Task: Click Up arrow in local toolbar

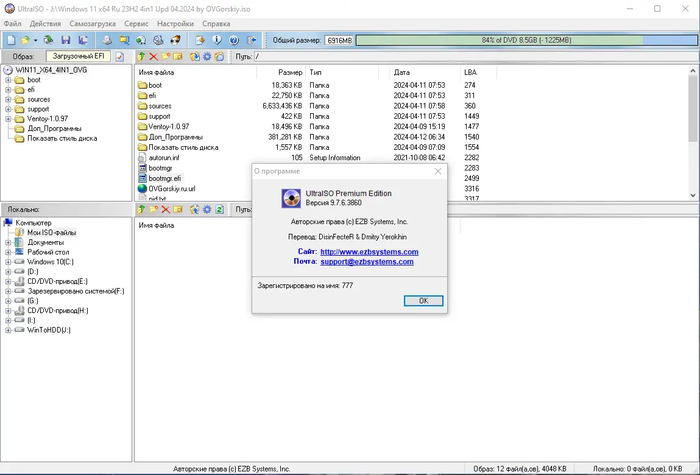Action: coord(141,209)
